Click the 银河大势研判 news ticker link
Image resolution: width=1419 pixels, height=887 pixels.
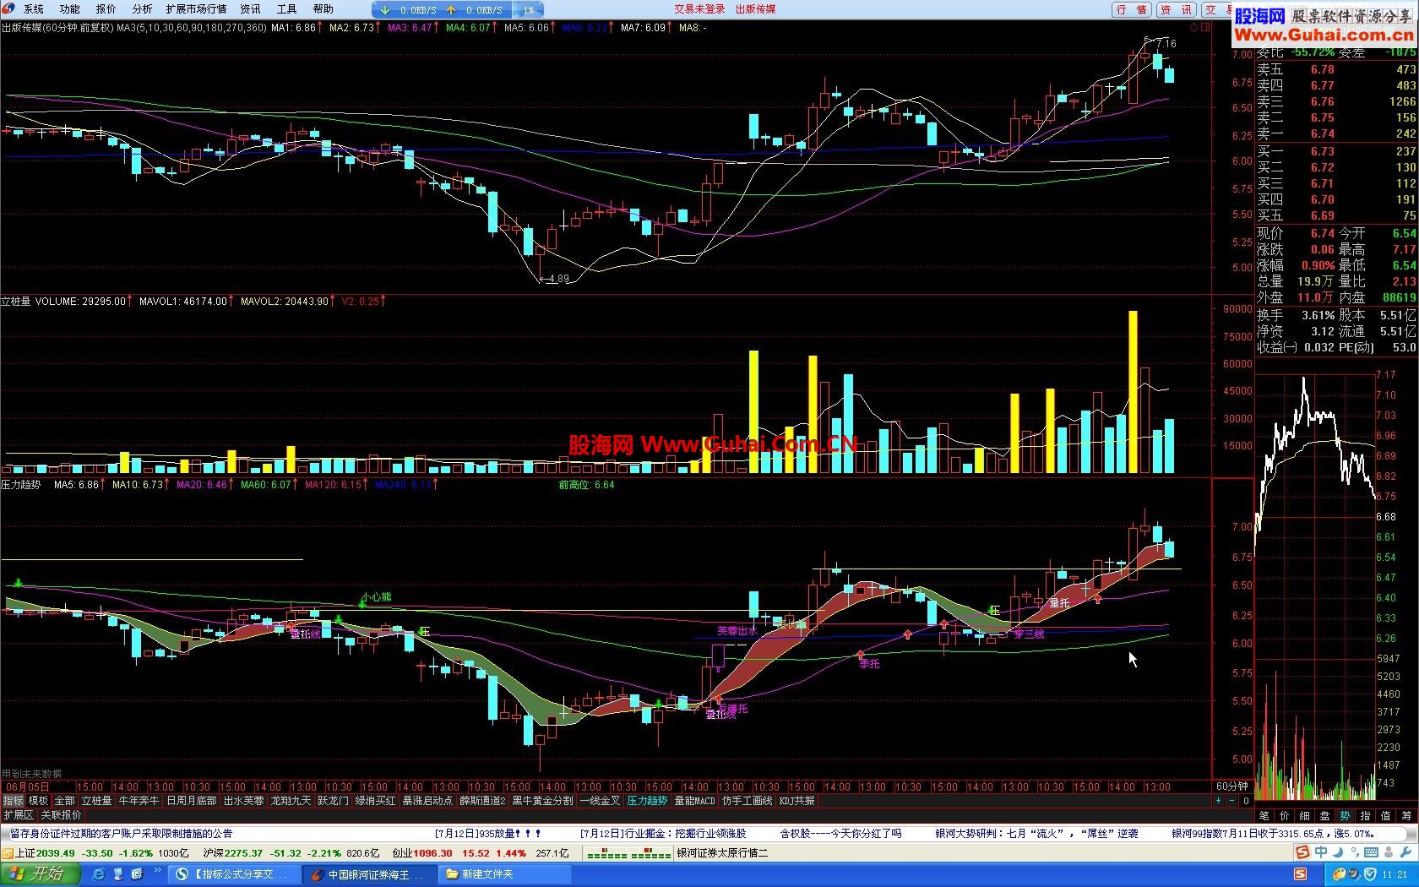pyautogui.click(x=1037, y=834)
